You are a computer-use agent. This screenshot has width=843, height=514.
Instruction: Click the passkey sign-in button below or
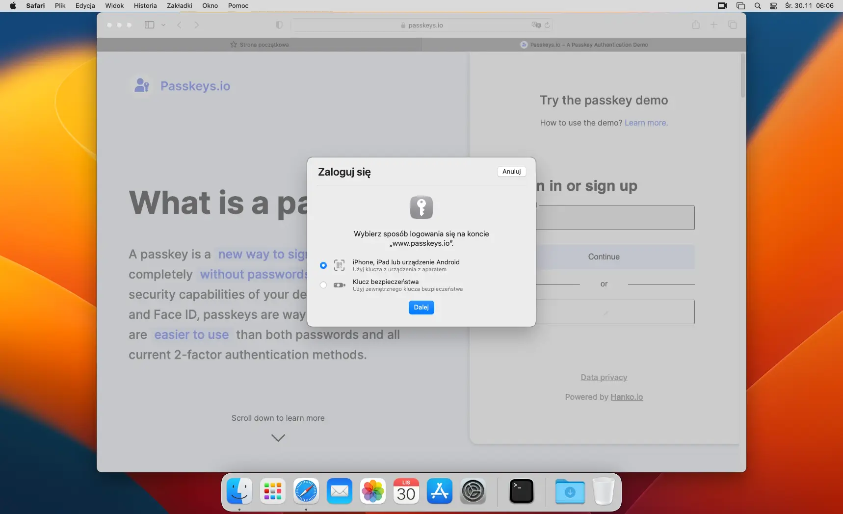click(604, 312)
